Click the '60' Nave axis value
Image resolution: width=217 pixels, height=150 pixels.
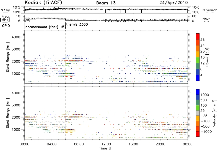point(194,16)
